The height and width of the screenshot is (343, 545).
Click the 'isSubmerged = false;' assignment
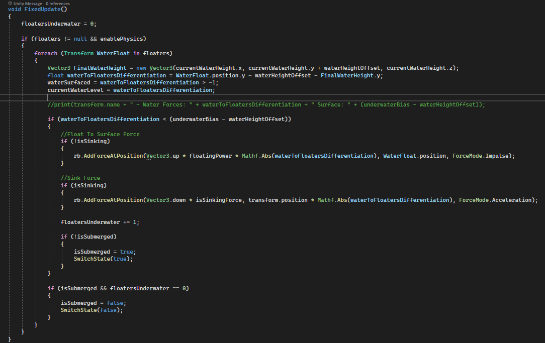point(94,303)
